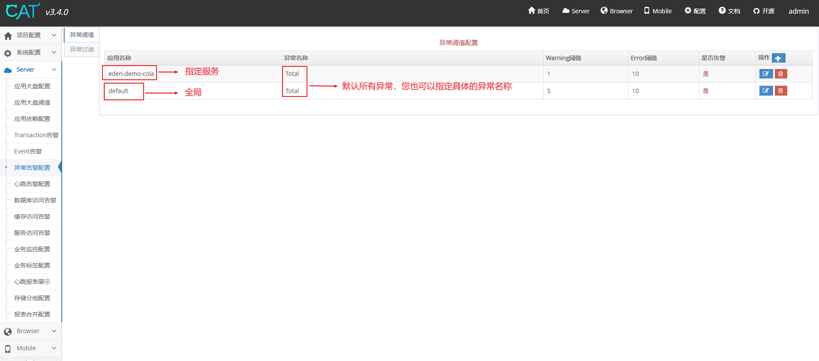The height and width of the screenshot is (361, 819).
Task: Click the 异常阈值配置 table title
Action: coord(458,43)
